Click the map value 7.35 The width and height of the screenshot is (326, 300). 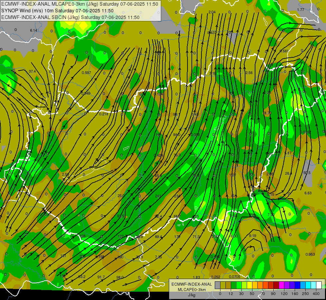coord(159,257)
